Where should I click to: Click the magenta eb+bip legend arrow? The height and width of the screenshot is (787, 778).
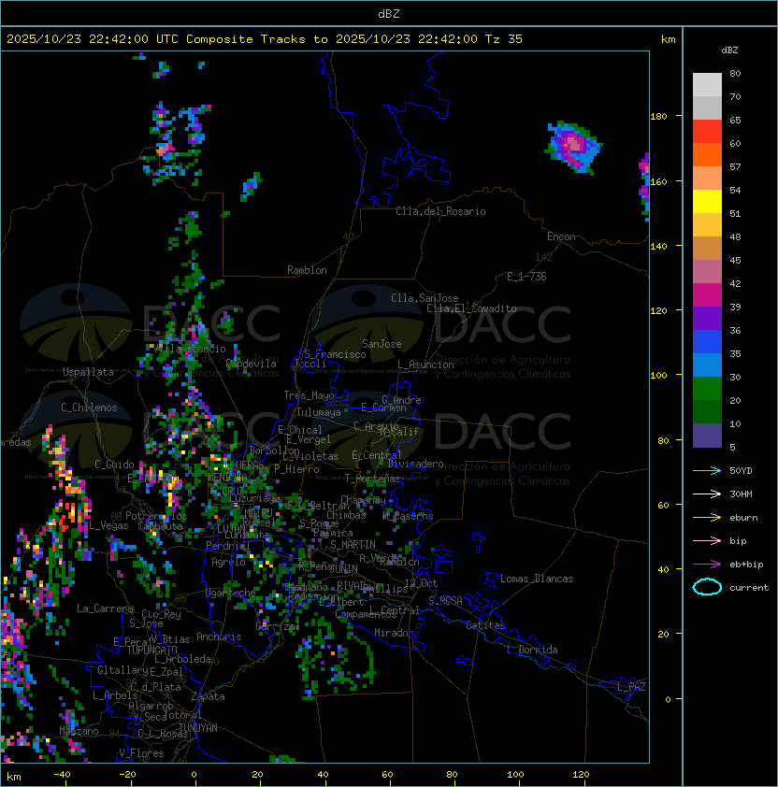[707, 565]
